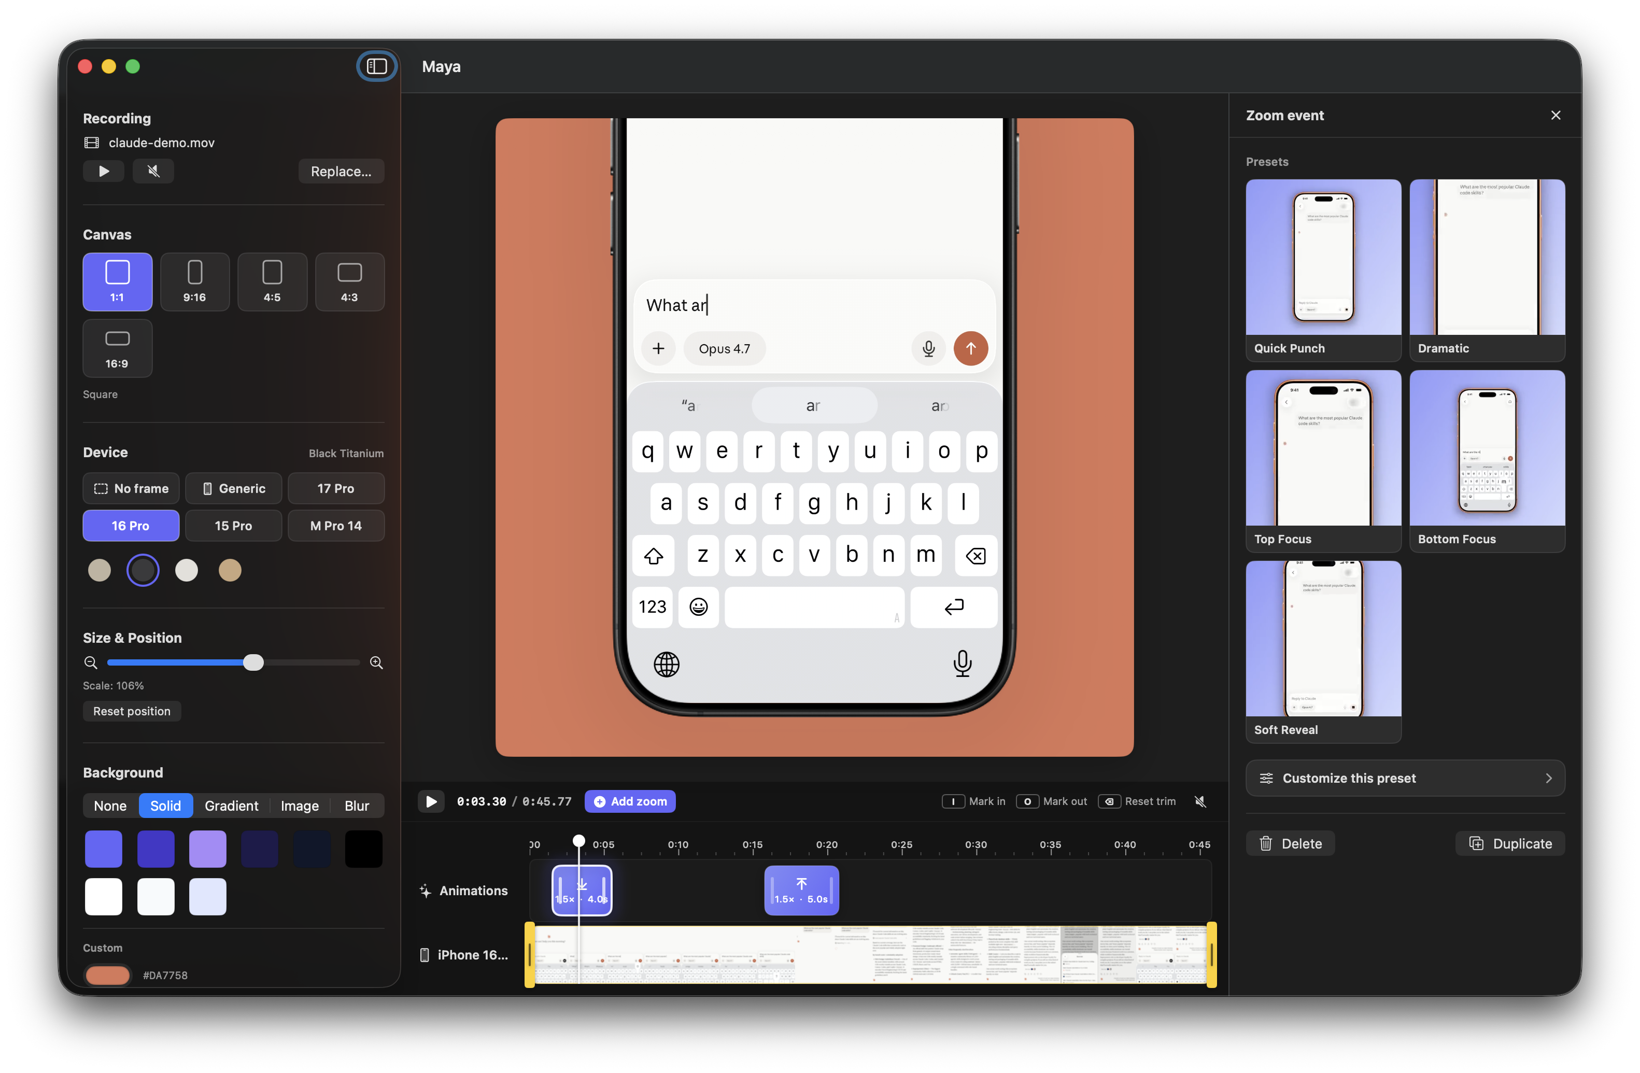1640x1073 pixels.
Task: Toggle timeline mute speaker icon
Action: pyautogui.click(x=1200, y=801)
